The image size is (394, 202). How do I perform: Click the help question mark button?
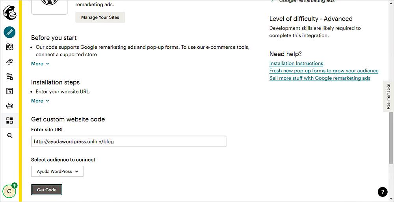click(x=382, y=192)
